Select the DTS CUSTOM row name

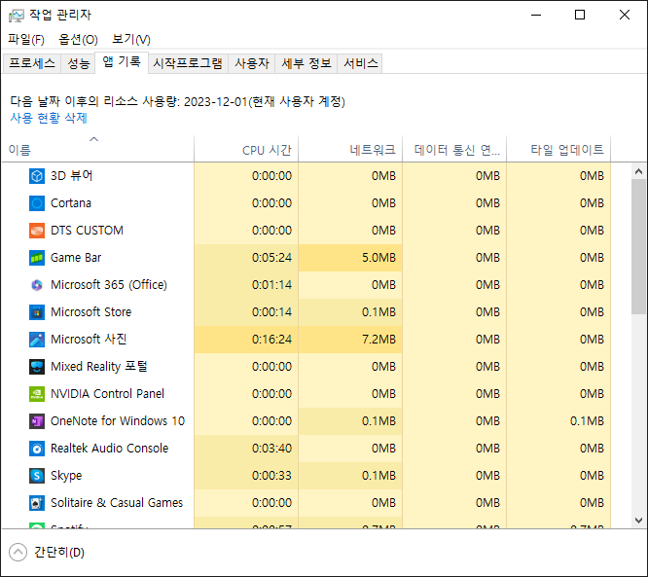coord(87,231)
